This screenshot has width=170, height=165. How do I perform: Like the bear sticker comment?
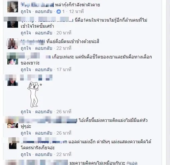(26, 112)
